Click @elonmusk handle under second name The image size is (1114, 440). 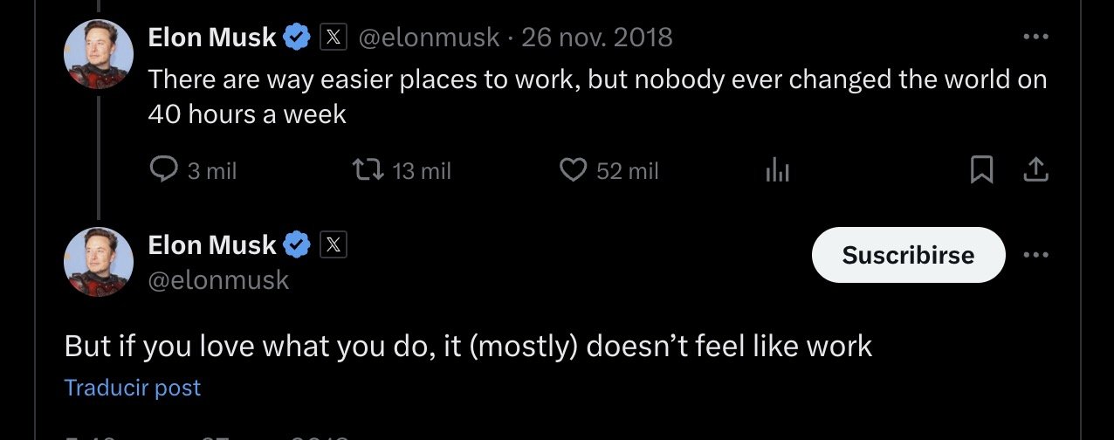(218, 280)
